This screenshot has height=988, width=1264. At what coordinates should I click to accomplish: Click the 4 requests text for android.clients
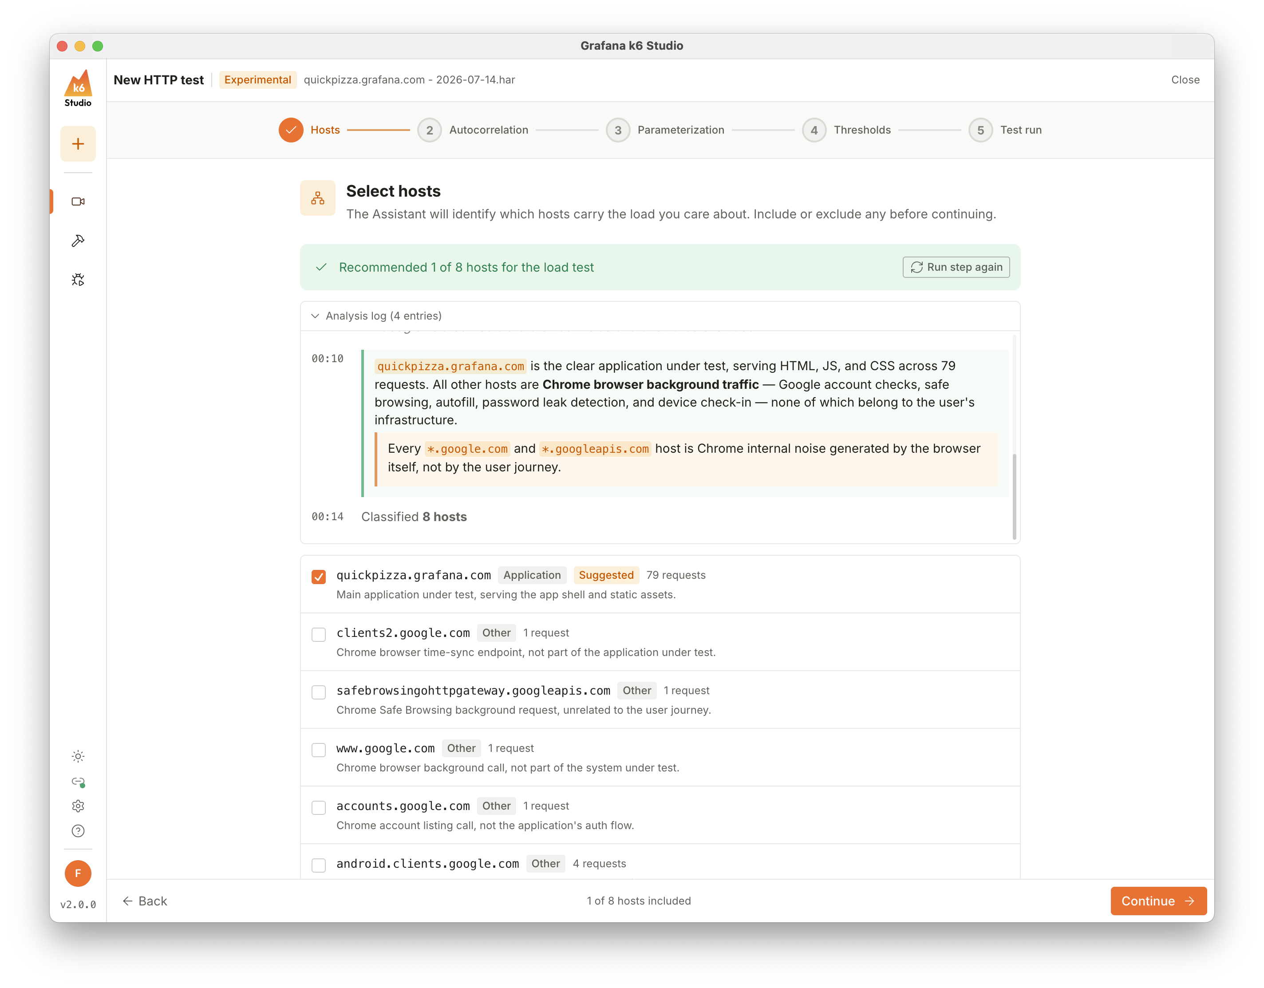pos(599,864)
